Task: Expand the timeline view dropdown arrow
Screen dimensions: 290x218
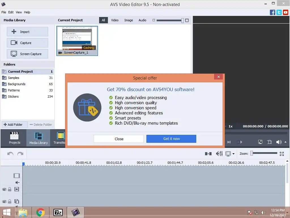Action: point(233,154)
